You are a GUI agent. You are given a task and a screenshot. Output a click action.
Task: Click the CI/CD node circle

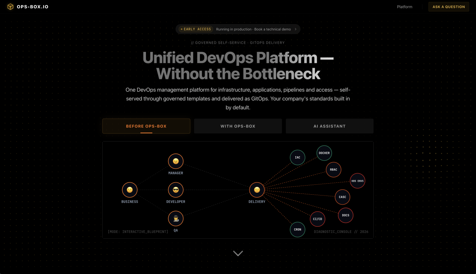[317, 219]
